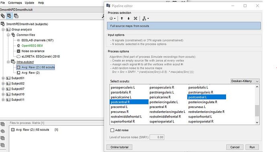Open the Help menu

tap(41, 3)
